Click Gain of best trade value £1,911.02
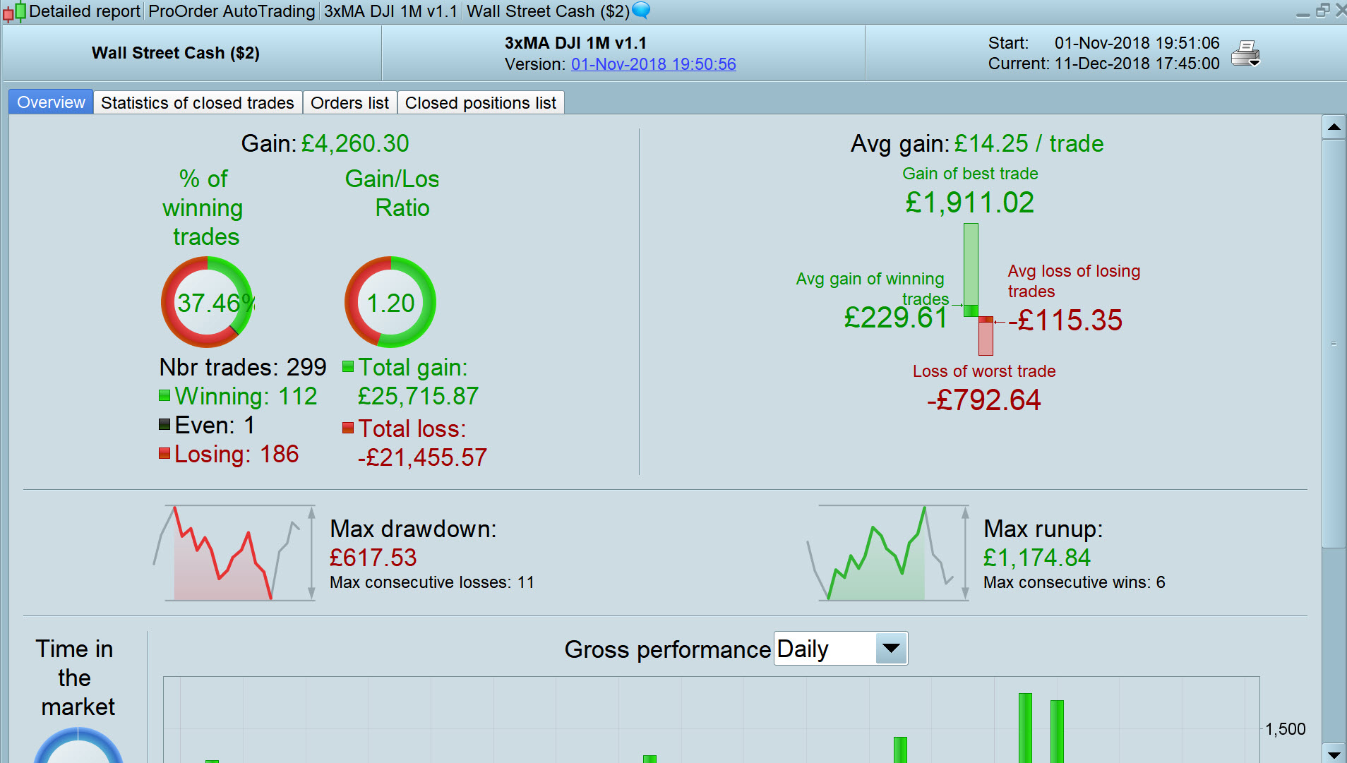The width and height of the screenshot is (1347, 763). tap(970, 203)
